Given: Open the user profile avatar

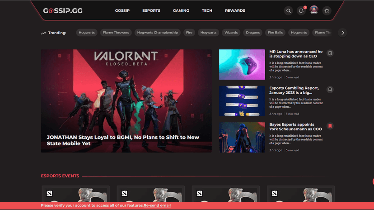Looking at the screenshot, I should tap(314, 10).
